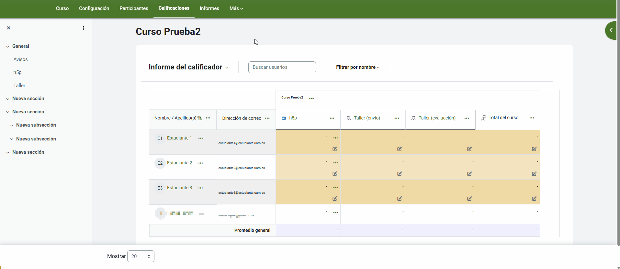Open Taller (envío) column actions menu
620x269 pixels.
tap(397, 118)
